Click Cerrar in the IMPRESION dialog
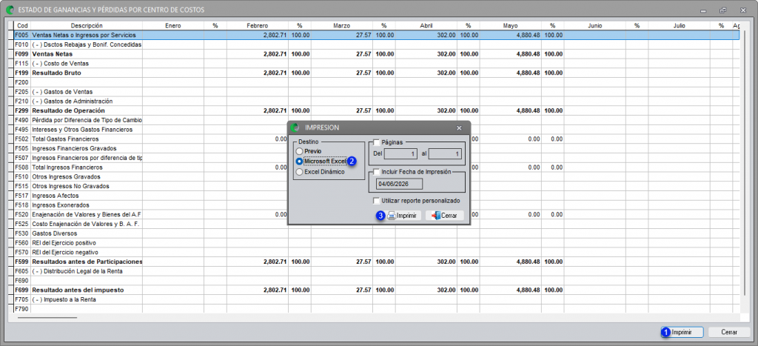 (x=445, y=216)
